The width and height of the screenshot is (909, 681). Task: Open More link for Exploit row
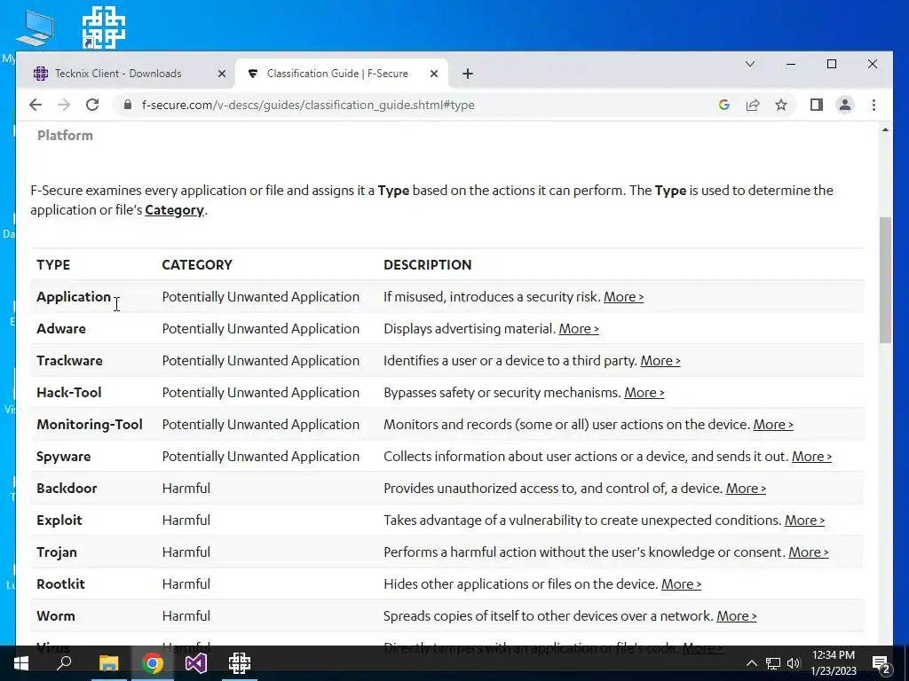point(804,520)
